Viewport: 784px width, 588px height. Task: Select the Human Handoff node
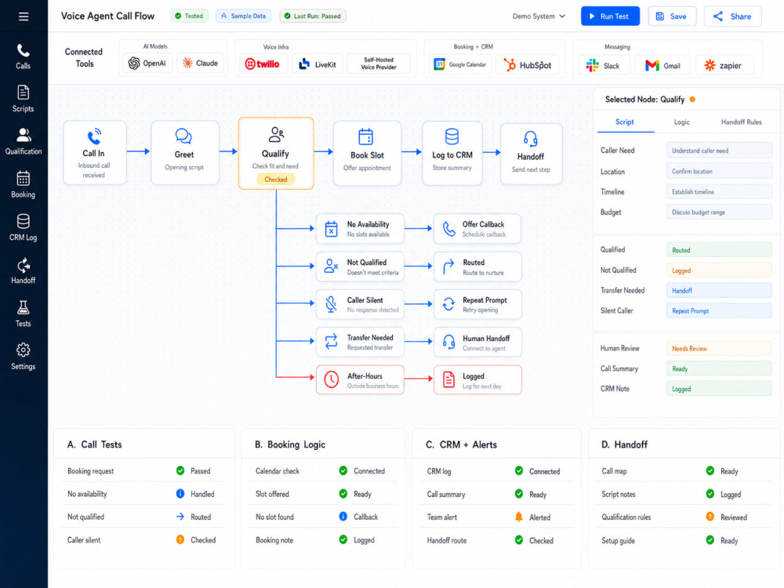point(477,342)
